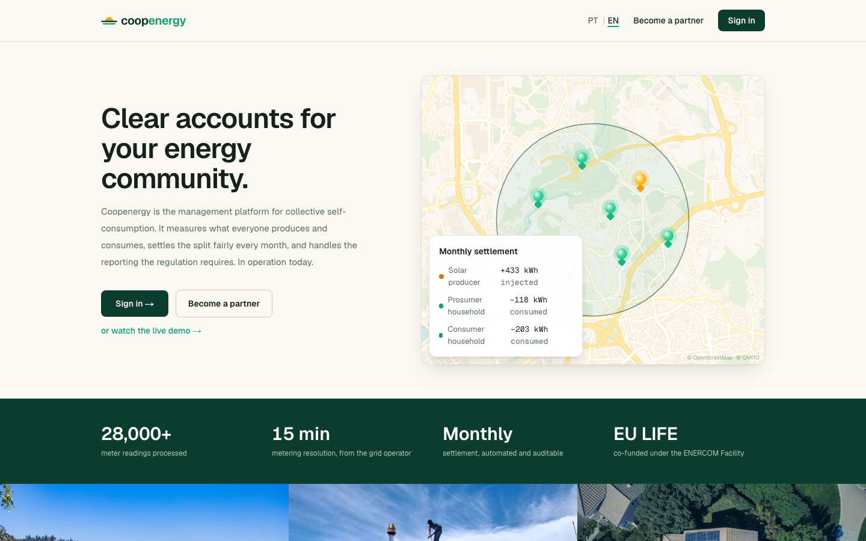Click the +433 kWh injected value
This screenshot has width=866, height=541.
pyautogui.click(x=520, y=277)
